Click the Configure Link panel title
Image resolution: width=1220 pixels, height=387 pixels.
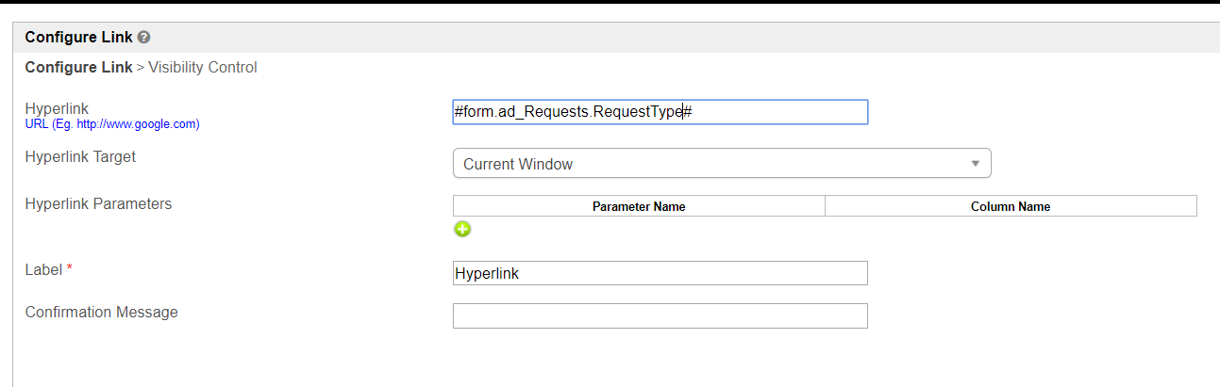tap(79, 38)
